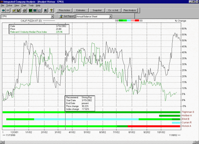
Task: Click Curran R's short cyan bar
Action: [176, 123]
